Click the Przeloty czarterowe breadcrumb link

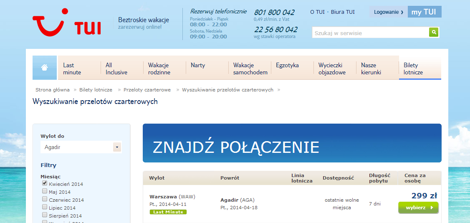tap(147, 90)
